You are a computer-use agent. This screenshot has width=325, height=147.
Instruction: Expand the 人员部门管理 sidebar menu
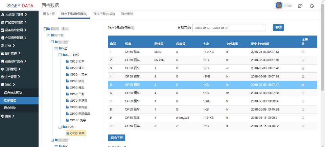point(15,14)
